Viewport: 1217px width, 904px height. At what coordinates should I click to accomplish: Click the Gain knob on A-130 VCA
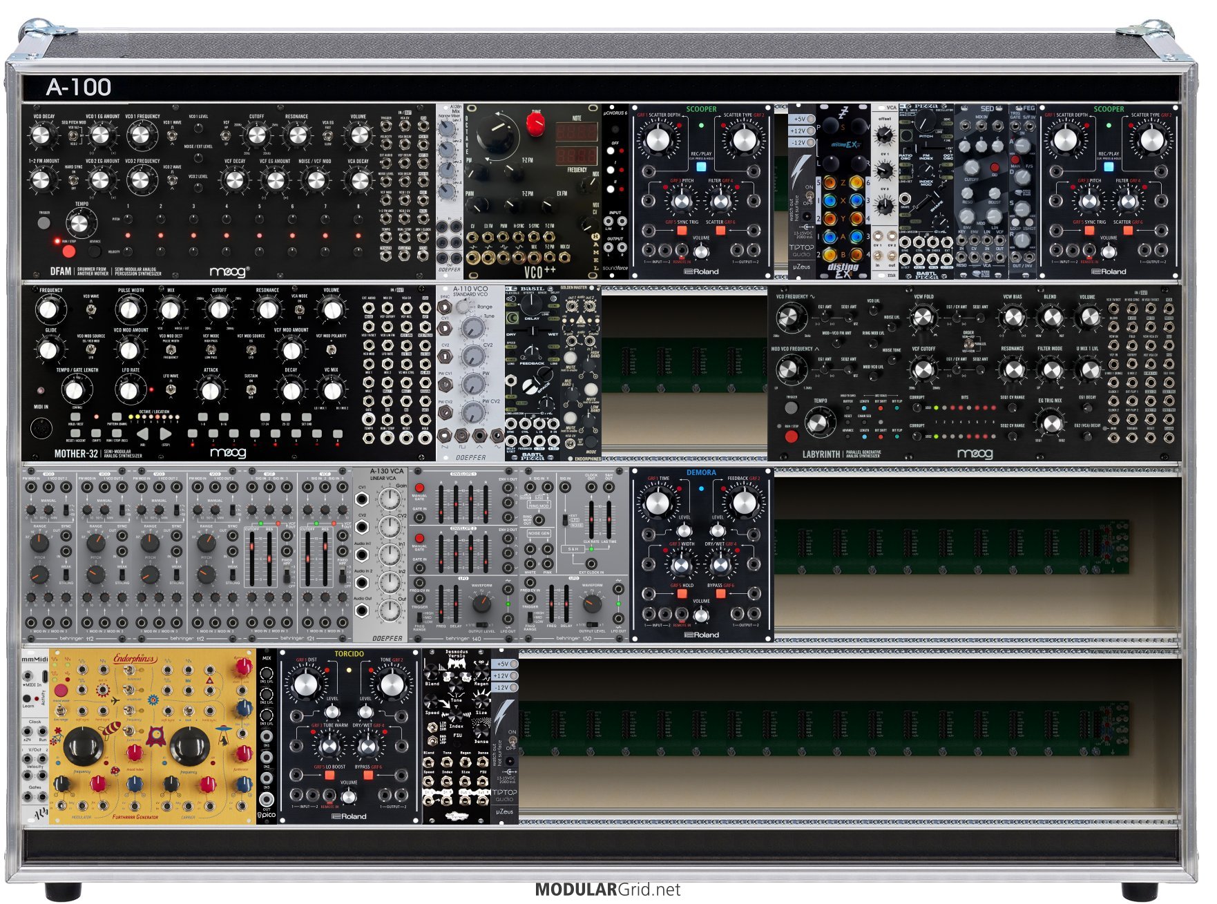390,498
